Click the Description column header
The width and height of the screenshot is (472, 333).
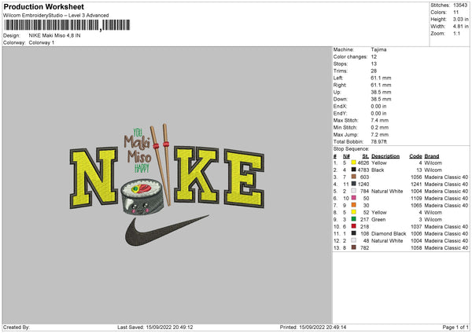[385, 156]
